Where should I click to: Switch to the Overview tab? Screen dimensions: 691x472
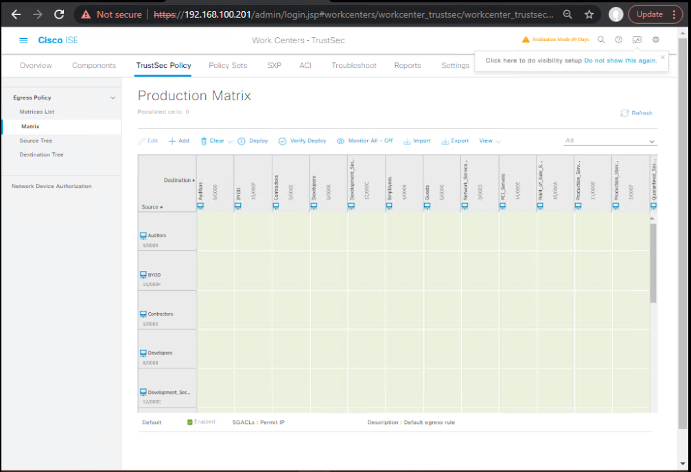pos(36,65)
